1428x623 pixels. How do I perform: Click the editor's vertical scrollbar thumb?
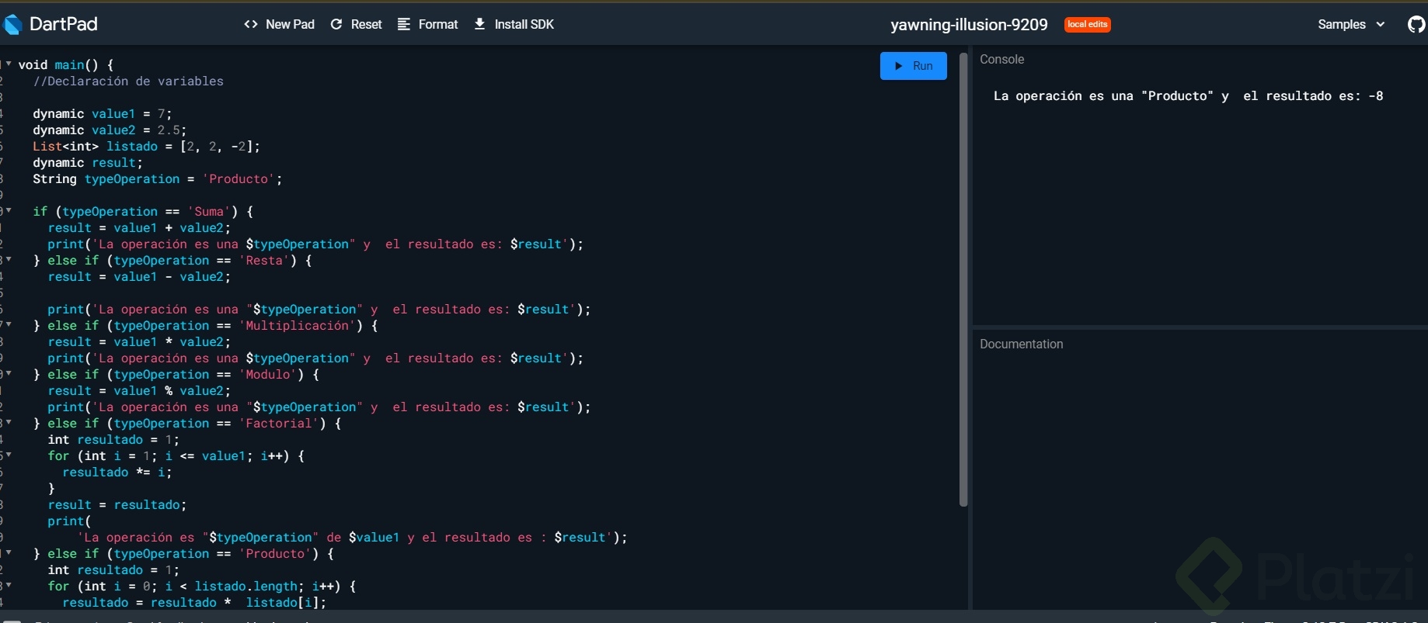coord(963,279)
